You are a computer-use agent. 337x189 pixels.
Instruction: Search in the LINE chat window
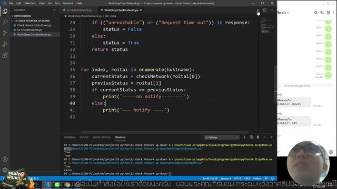316,13
